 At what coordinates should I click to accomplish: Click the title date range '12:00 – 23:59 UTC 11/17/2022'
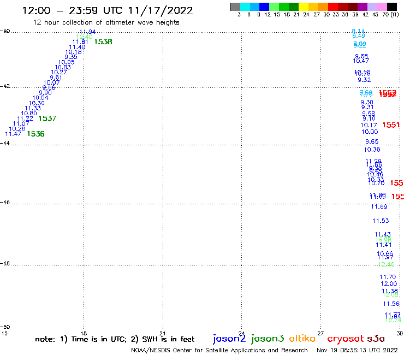pyautogui.click(x=108, y=11)
